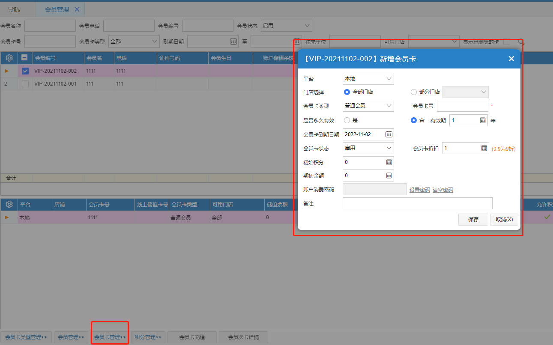Focus the 会员卡号 input in dialog

[x=463, y=106]
